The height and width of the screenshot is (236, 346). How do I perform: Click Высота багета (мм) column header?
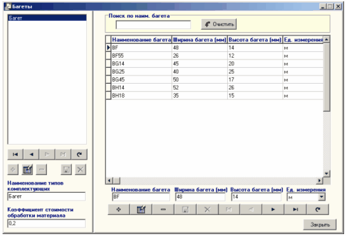tap(255, 40)
